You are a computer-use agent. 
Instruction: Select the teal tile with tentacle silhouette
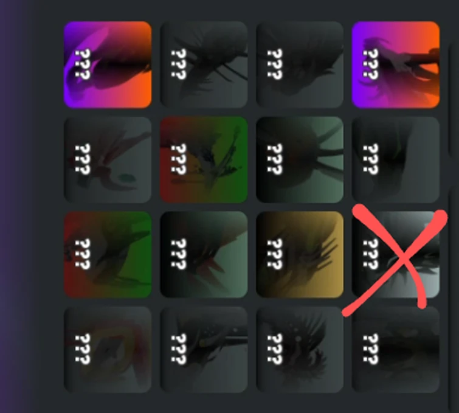coord(300,159)
